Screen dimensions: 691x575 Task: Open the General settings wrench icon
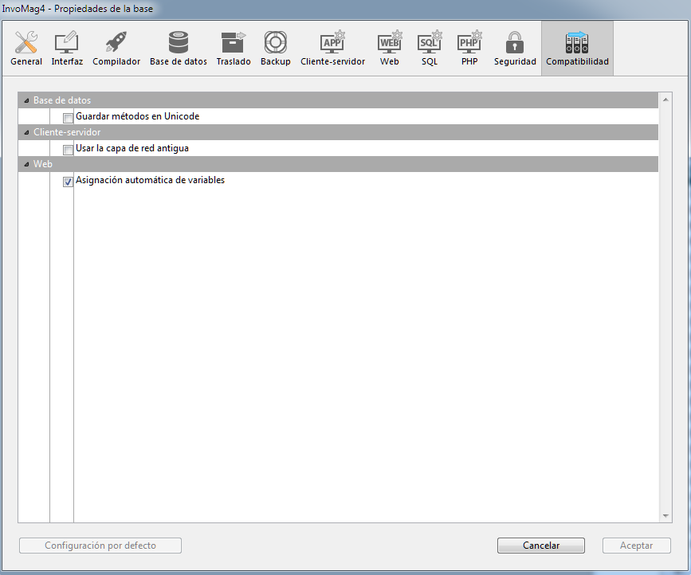(26, 43)
